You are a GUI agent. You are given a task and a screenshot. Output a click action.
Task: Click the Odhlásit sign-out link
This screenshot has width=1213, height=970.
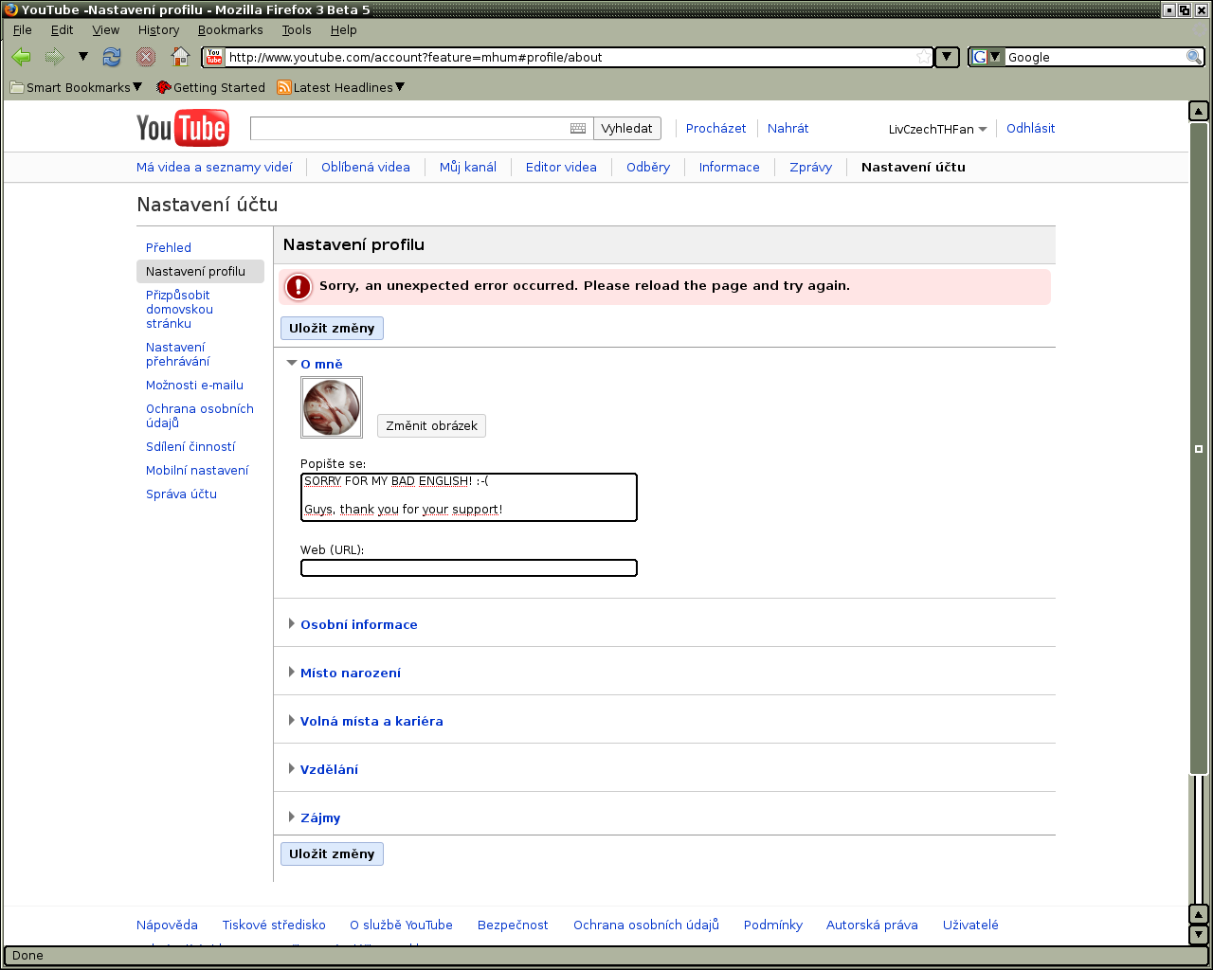pyautogui.click(x=1030, y=128)
